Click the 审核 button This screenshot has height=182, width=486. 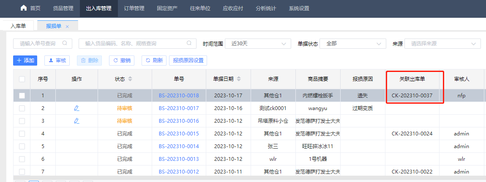coord(57,61)
